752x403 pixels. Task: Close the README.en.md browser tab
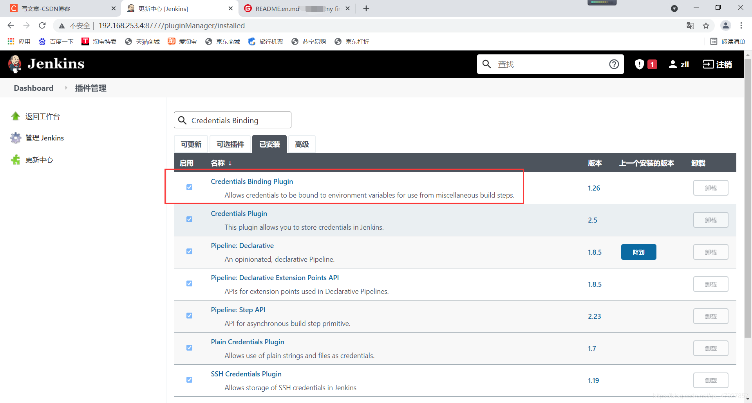[x=347, y=8]
